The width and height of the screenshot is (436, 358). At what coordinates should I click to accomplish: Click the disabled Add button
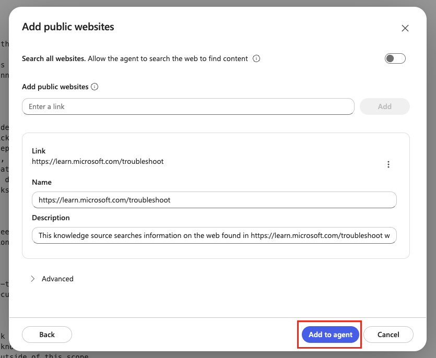(x=384, y=106)
